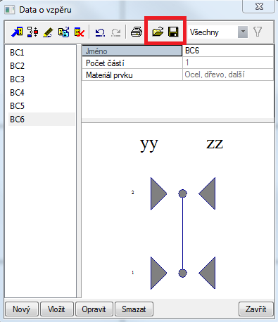Click the Jméno field value BC6
This screenshot has width=278, height=322.
(228, 51)
